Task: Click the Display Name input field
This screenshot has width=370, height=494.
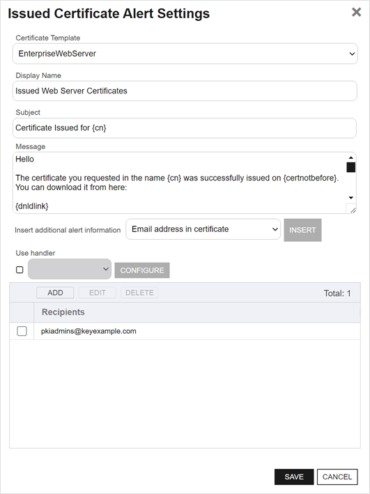Action: (185, 91)
